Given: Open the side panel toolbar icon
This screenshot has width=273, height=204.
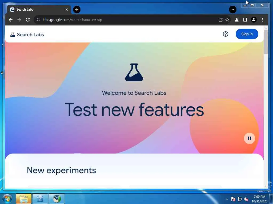Looking at the screenshot, I should pyautogui.click(x=245, y=20).
